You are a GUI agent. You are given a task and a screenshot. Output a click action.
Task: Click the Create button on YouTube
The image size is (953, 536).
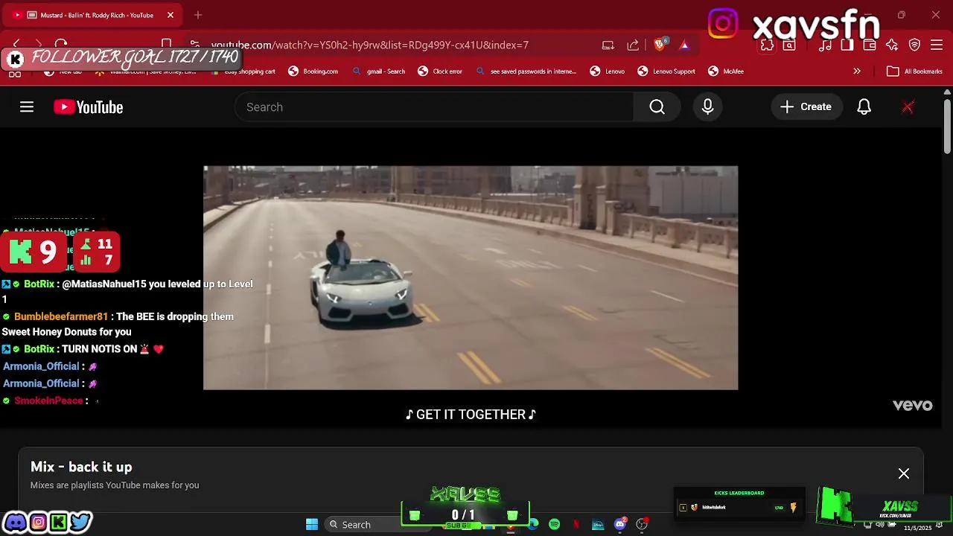coord(806,107)
